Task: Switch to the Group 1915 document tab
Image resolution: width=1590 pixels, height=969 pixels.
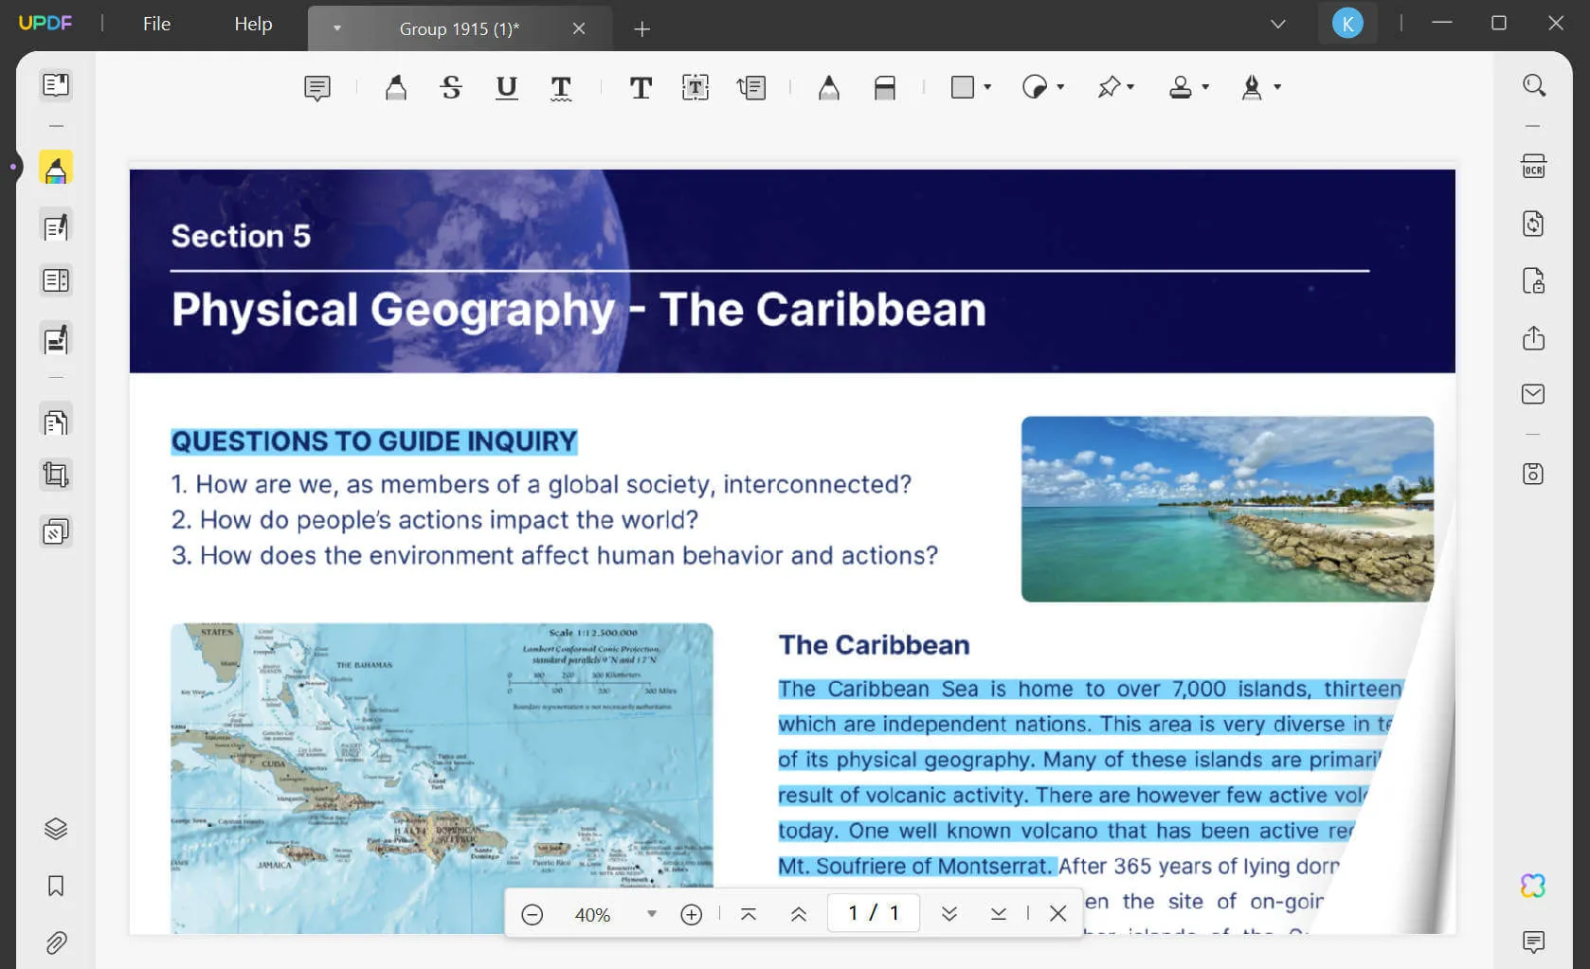Action: (458, 28)
